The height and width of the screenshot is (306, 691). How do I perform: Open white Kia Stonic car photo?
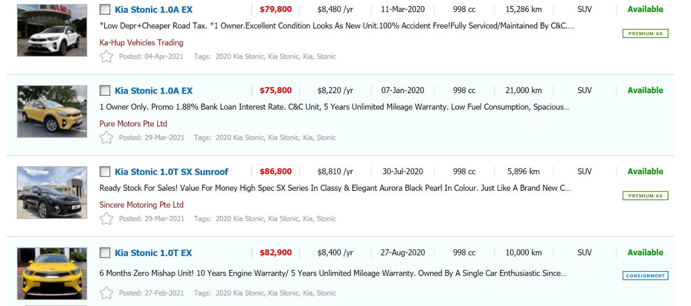[52, 30]
